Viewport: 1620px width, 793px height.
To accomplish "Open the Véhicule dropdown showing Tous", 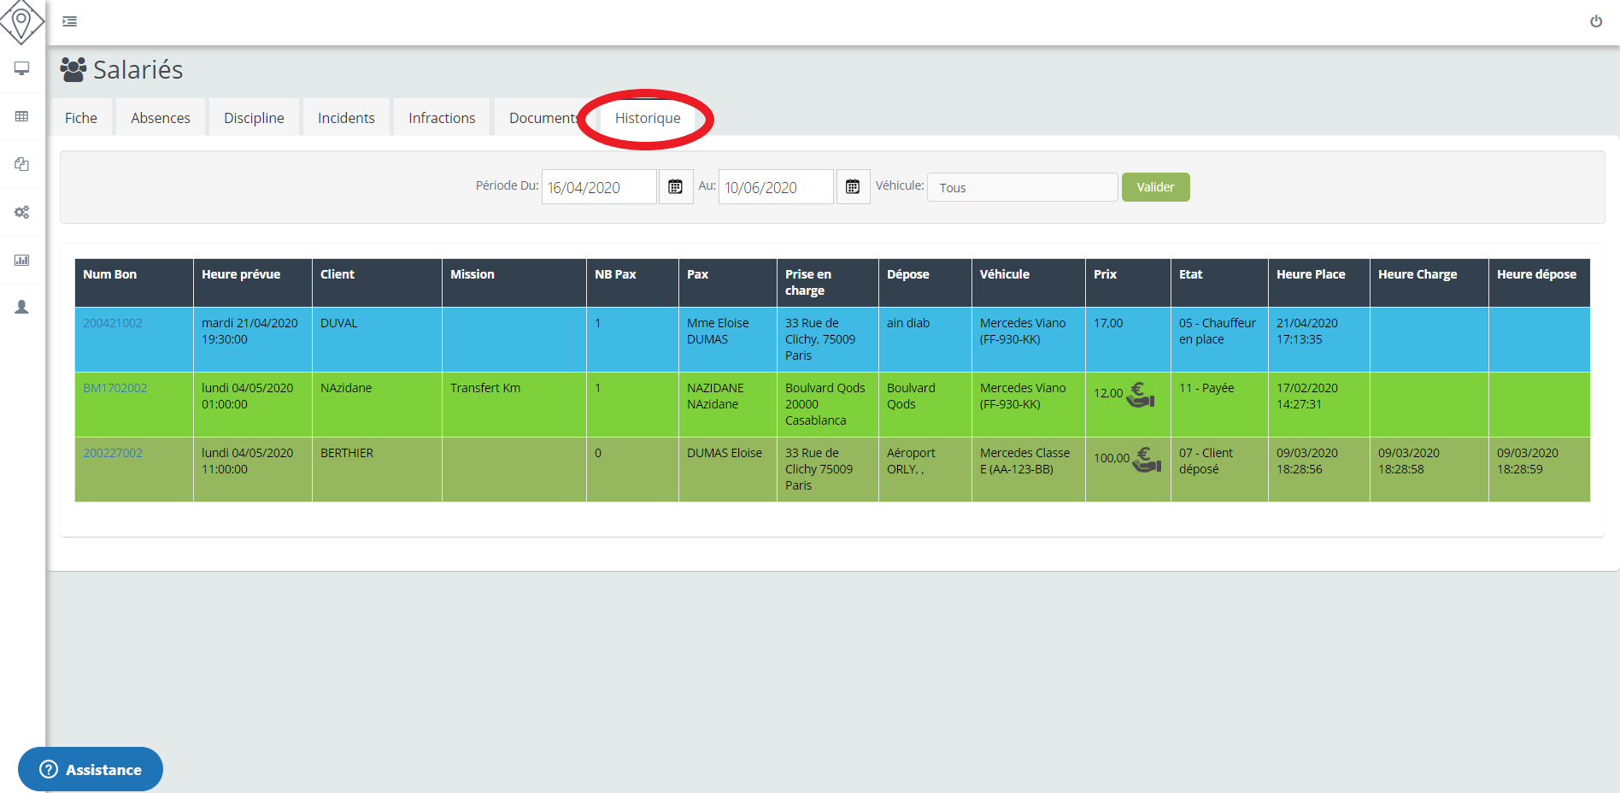I will pos(1022,187).
